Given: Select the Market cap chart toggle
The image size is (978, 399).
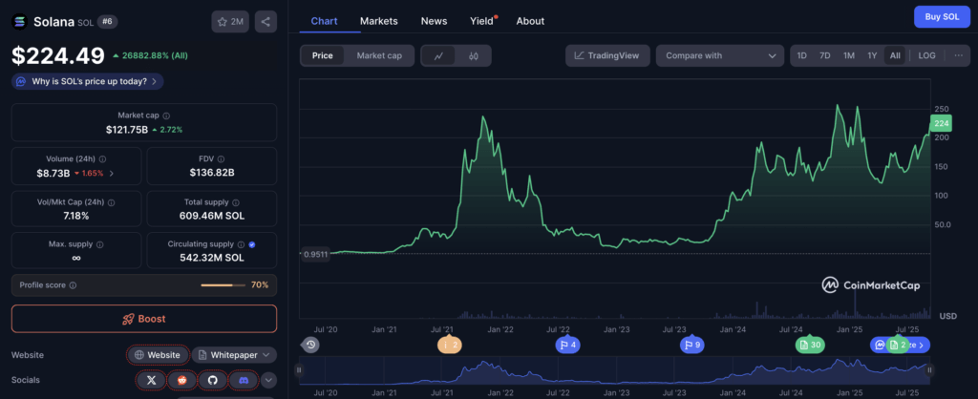Looking at the screenshot, I should pyautogui.click(x=379, y=55).
